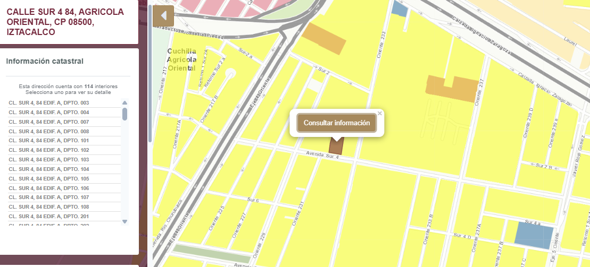Click the Oriente 233 street label
590x267 pixels.
(383, 44)
